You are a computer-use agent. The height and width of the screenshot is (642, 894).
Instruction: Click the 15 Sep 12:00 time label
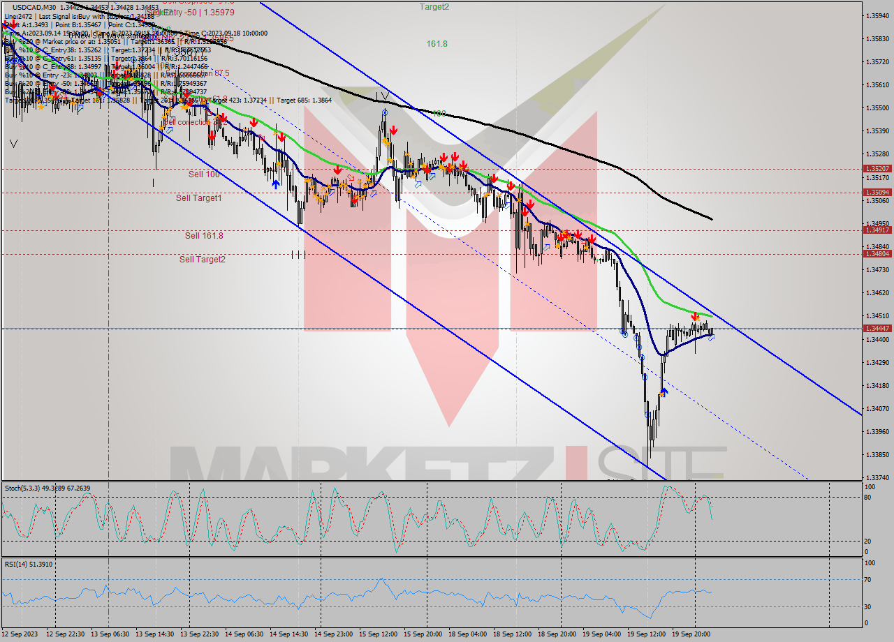pos(379,634)
